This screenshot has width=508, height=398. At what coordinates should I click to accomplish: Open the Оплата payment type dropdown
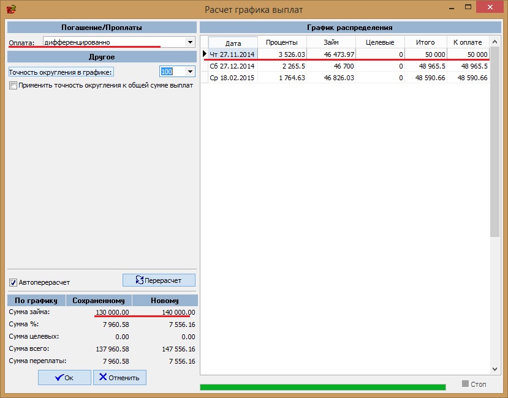[x=189, y=42]
